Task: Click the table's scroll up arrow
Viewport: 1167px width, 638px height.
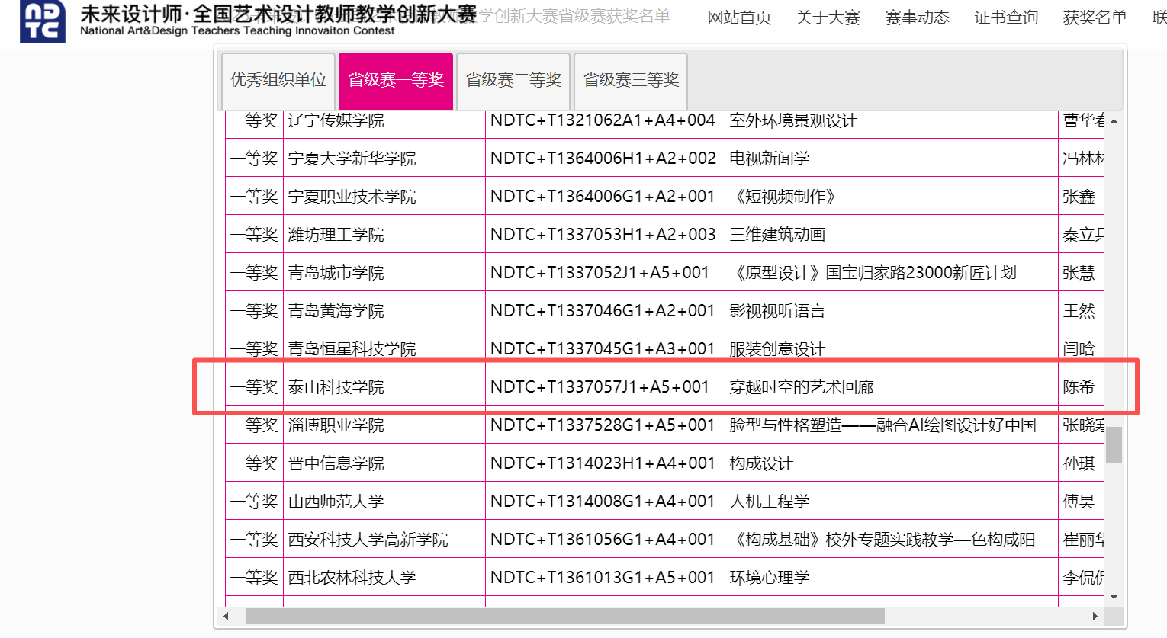Action: click(x=1114, y=121)
